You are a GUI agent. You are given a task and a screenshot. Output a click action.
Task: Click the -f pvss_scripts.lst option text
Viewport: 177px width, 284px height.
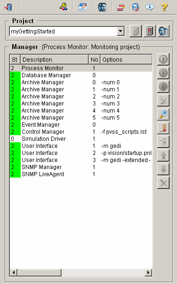click(x=124, y=132)
